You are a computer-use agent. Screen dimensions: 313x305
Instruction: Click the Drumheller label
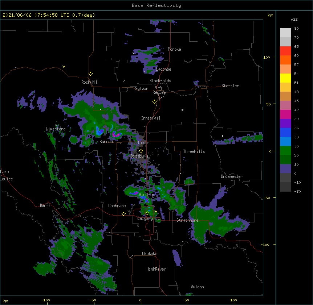coord(232,176)
